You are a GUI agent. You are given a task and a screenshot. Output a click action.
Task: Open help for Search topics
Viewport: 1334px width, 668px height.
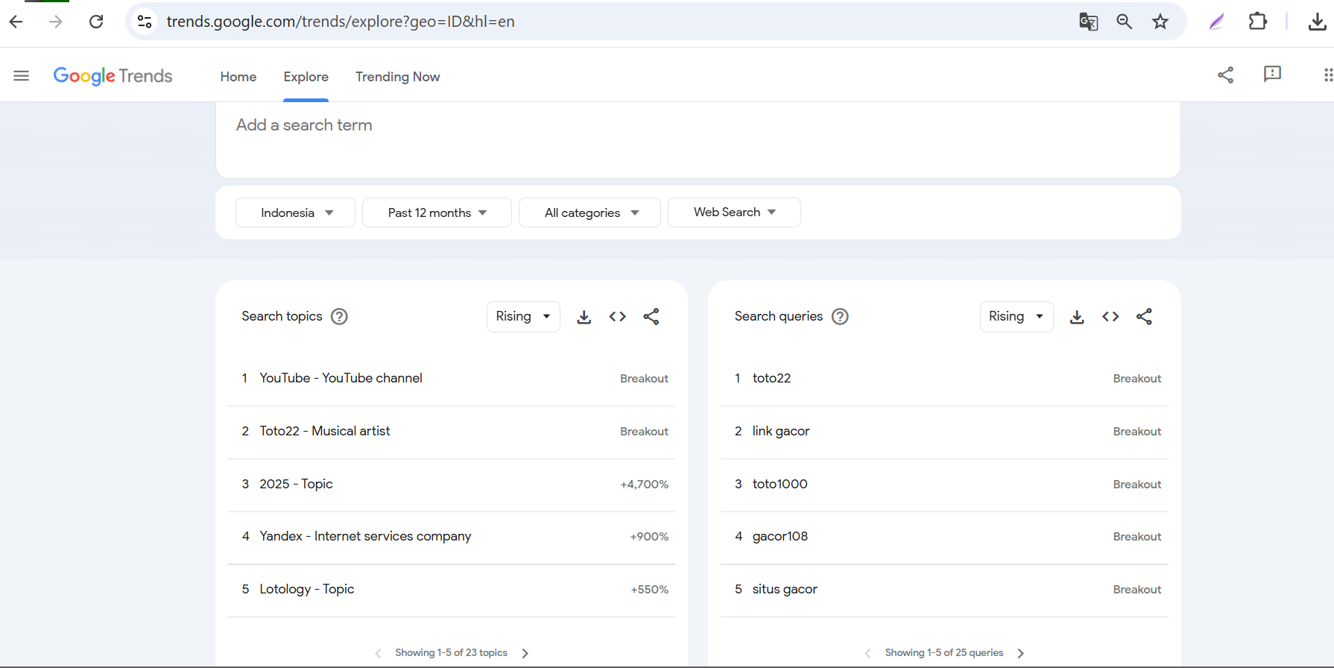tap(339, 317)
